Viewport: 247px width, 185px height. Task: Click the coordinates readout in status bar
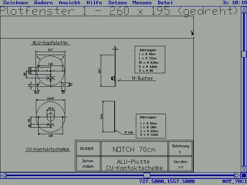tap(167, 182)
